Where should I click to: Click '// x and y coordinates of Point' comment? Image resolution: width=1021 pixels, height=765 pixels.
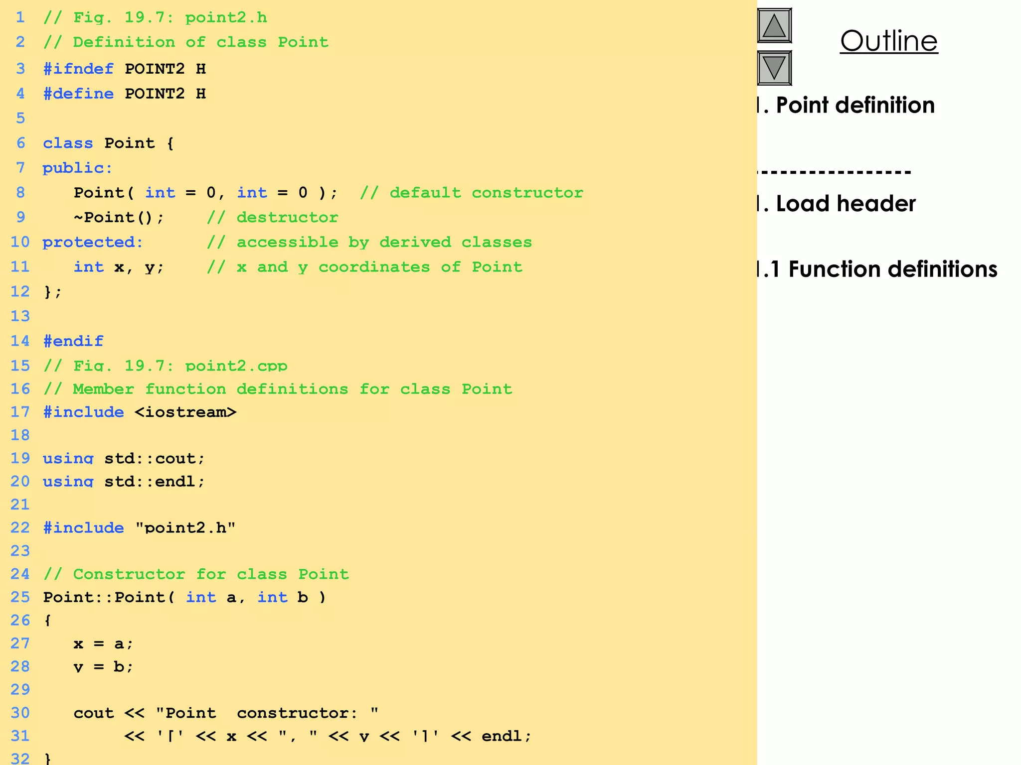pyautogui.click(x=365, y=267)
